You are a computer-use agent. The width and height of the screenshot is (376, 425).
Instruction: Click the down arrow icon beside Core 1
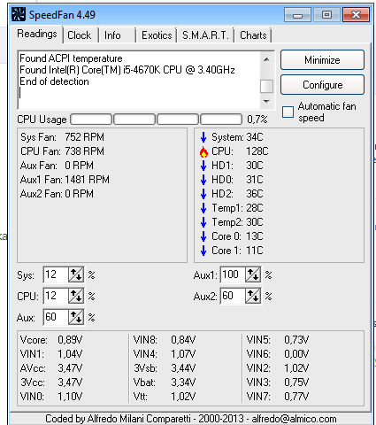click(203, 251)
